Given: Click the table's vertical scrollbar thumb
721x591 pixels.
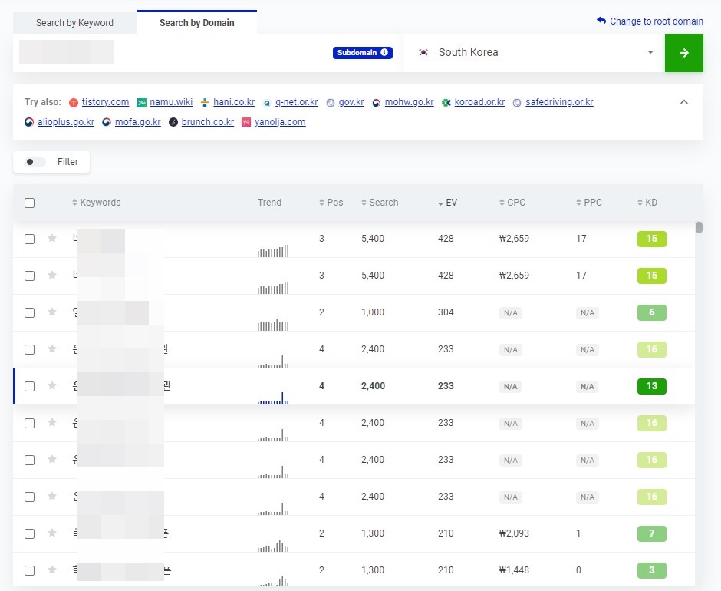Looking at the screenshot, I should point(699,227).
